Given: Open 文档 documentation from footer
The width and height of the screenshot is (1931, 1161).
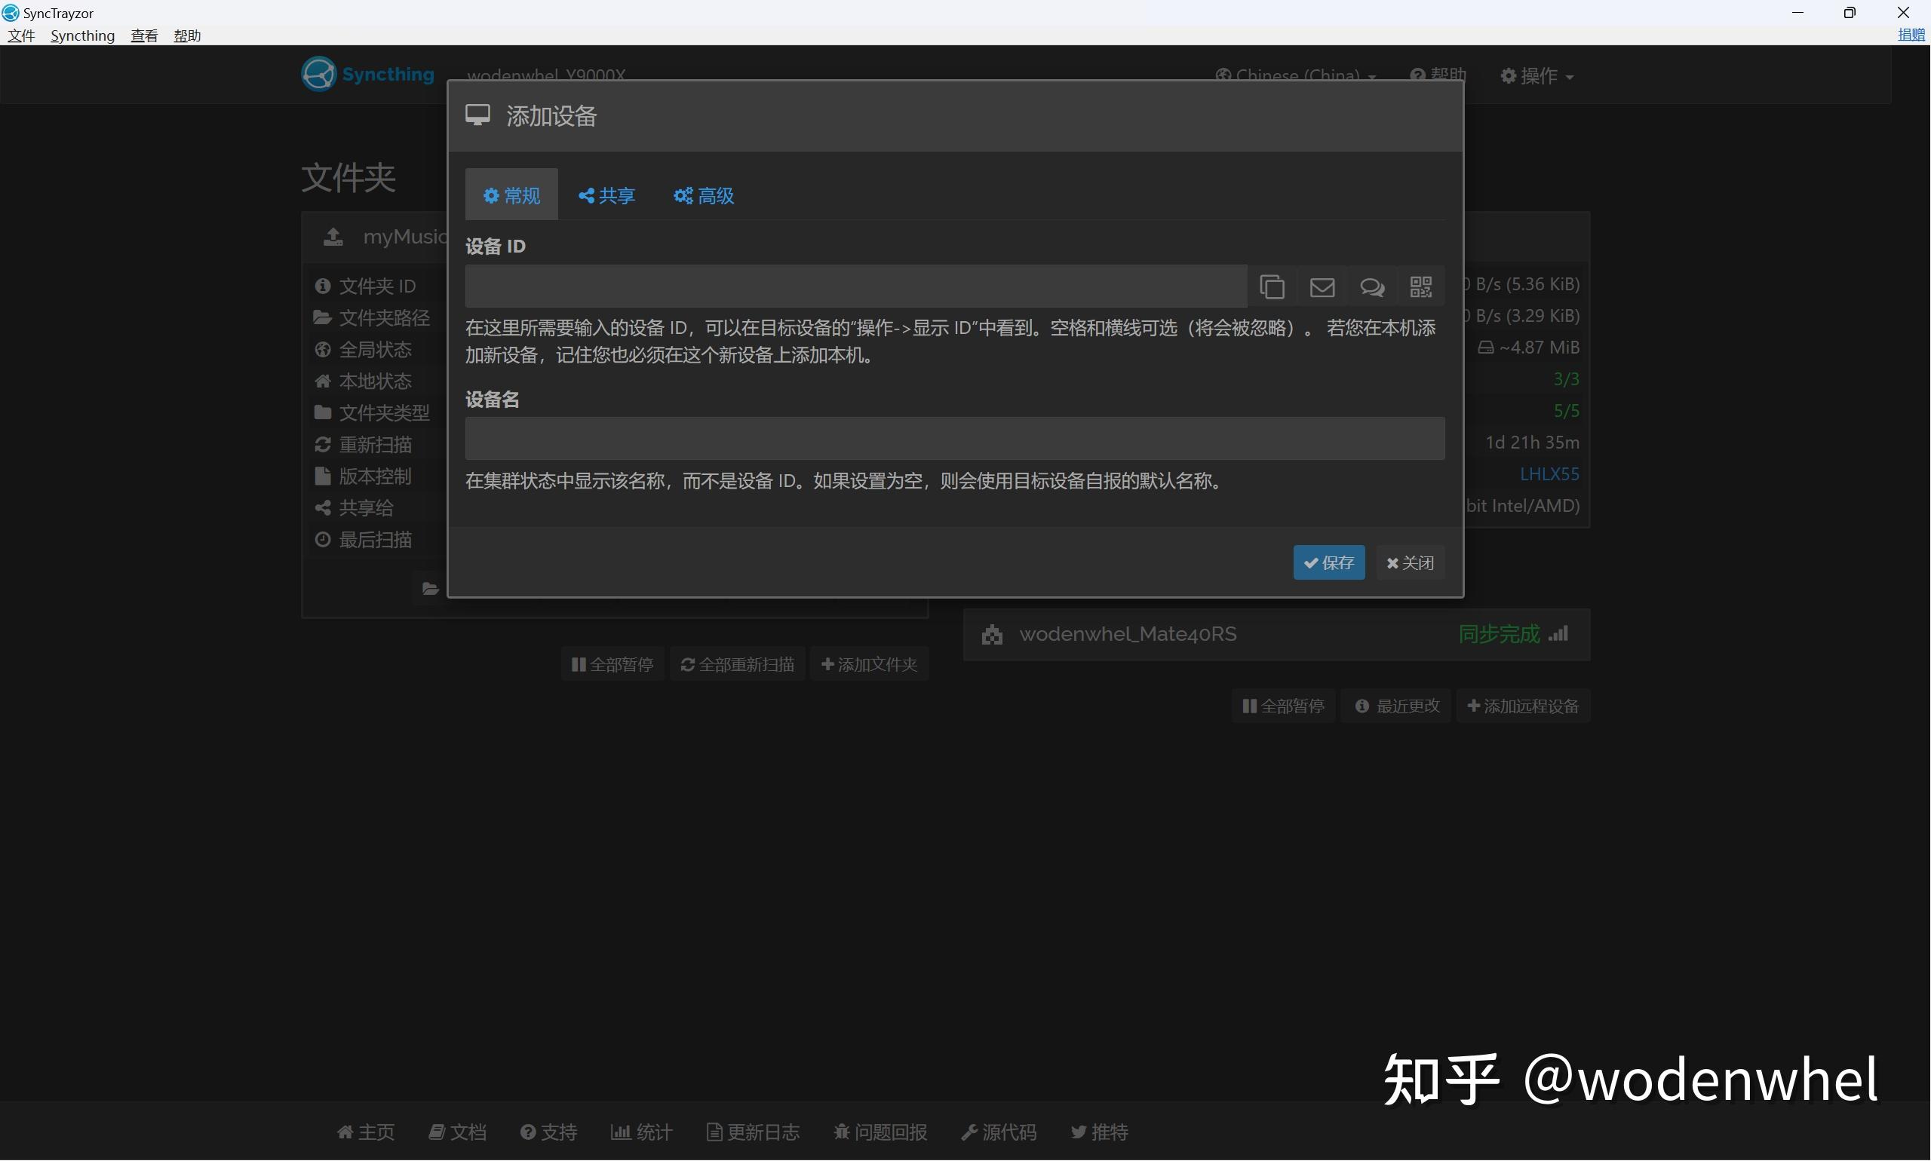Looking at the screenshot, I should click(458, 1132).
